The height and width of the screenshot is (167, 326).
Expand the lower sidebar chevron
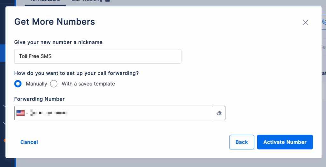point(4,123)
